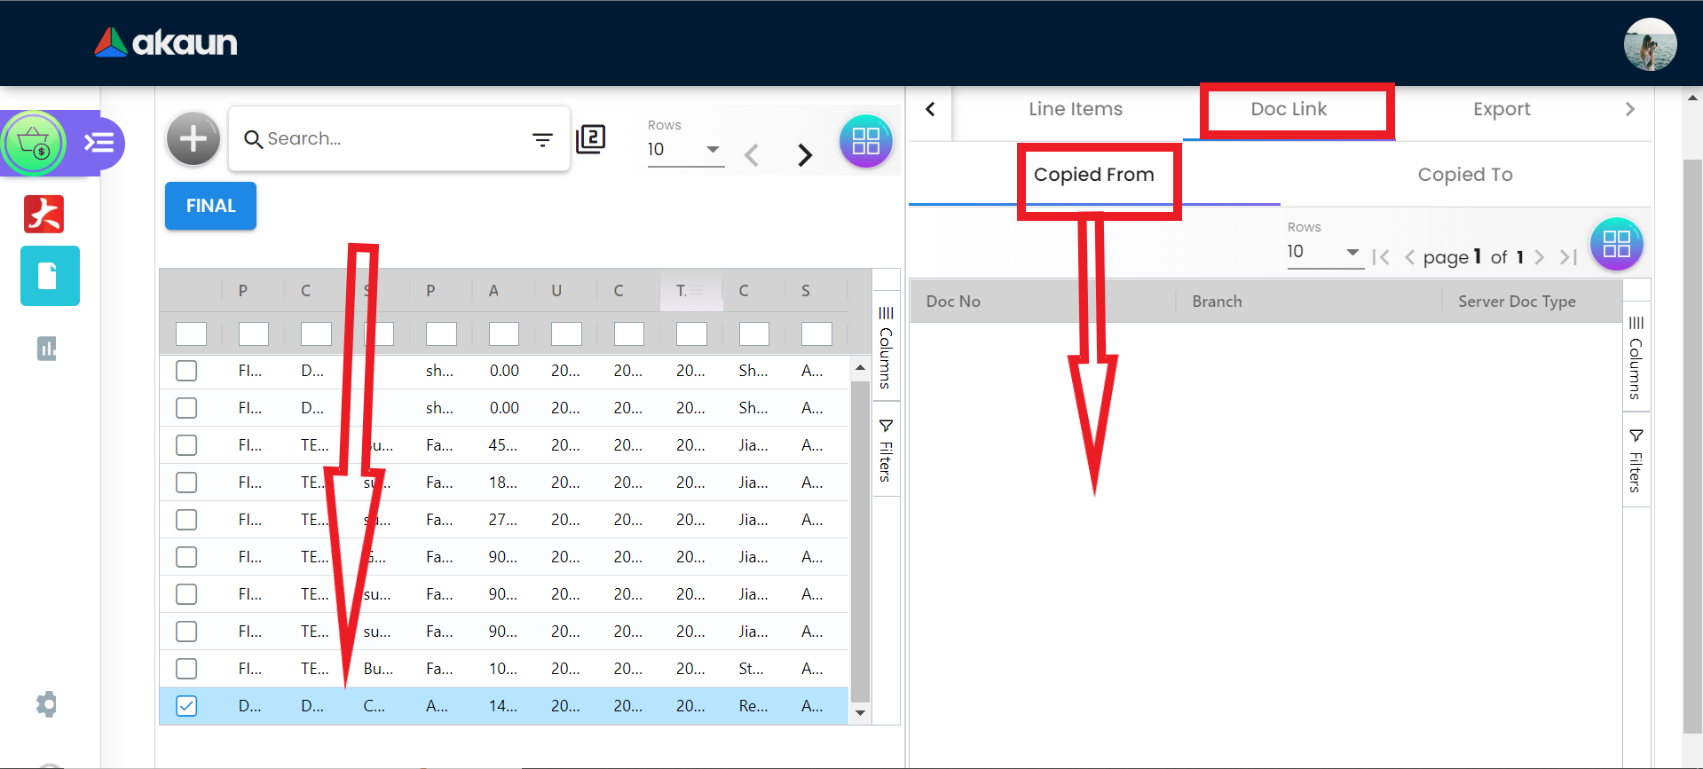This screenshot has width=1703, height=769.
Task: Click the cell showing Re...
Action: [x=753, y=706]
